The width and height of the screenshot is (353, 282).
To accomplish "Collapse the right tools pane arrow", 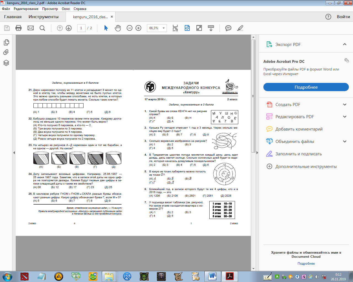I will coord(257,153).
